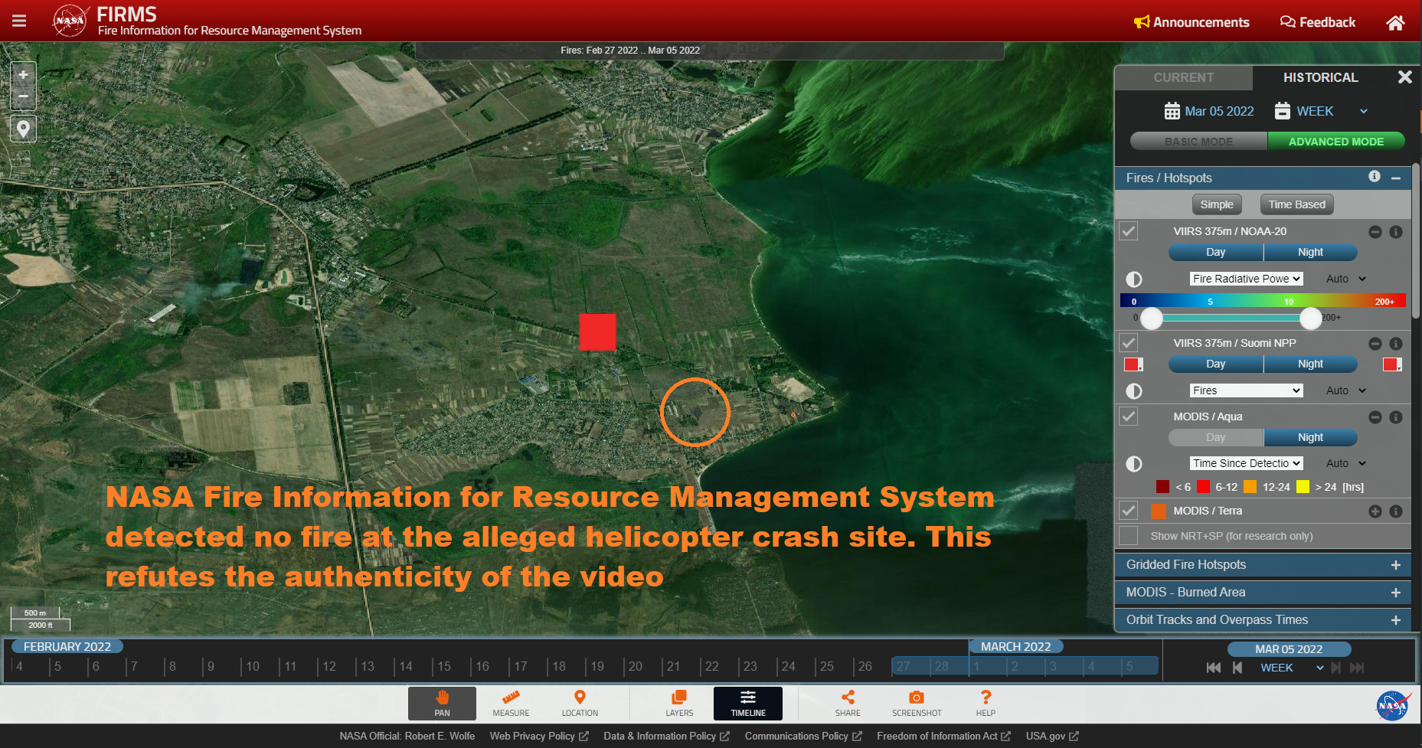This screenshot has height=748, width=1422.
Task: Collapse Suomi NPP options with minus icon
Action: click(x=1375, y=344)
